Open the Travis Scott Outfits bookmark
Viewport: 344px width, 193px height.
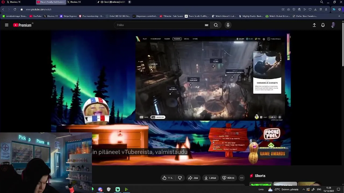[197, 16]
